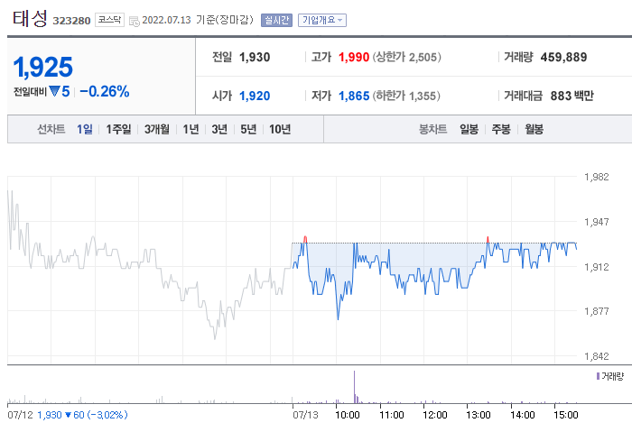Click the 거래량 volume legend marker
This screenshot has height=432, width=632.
pos(598,376)
